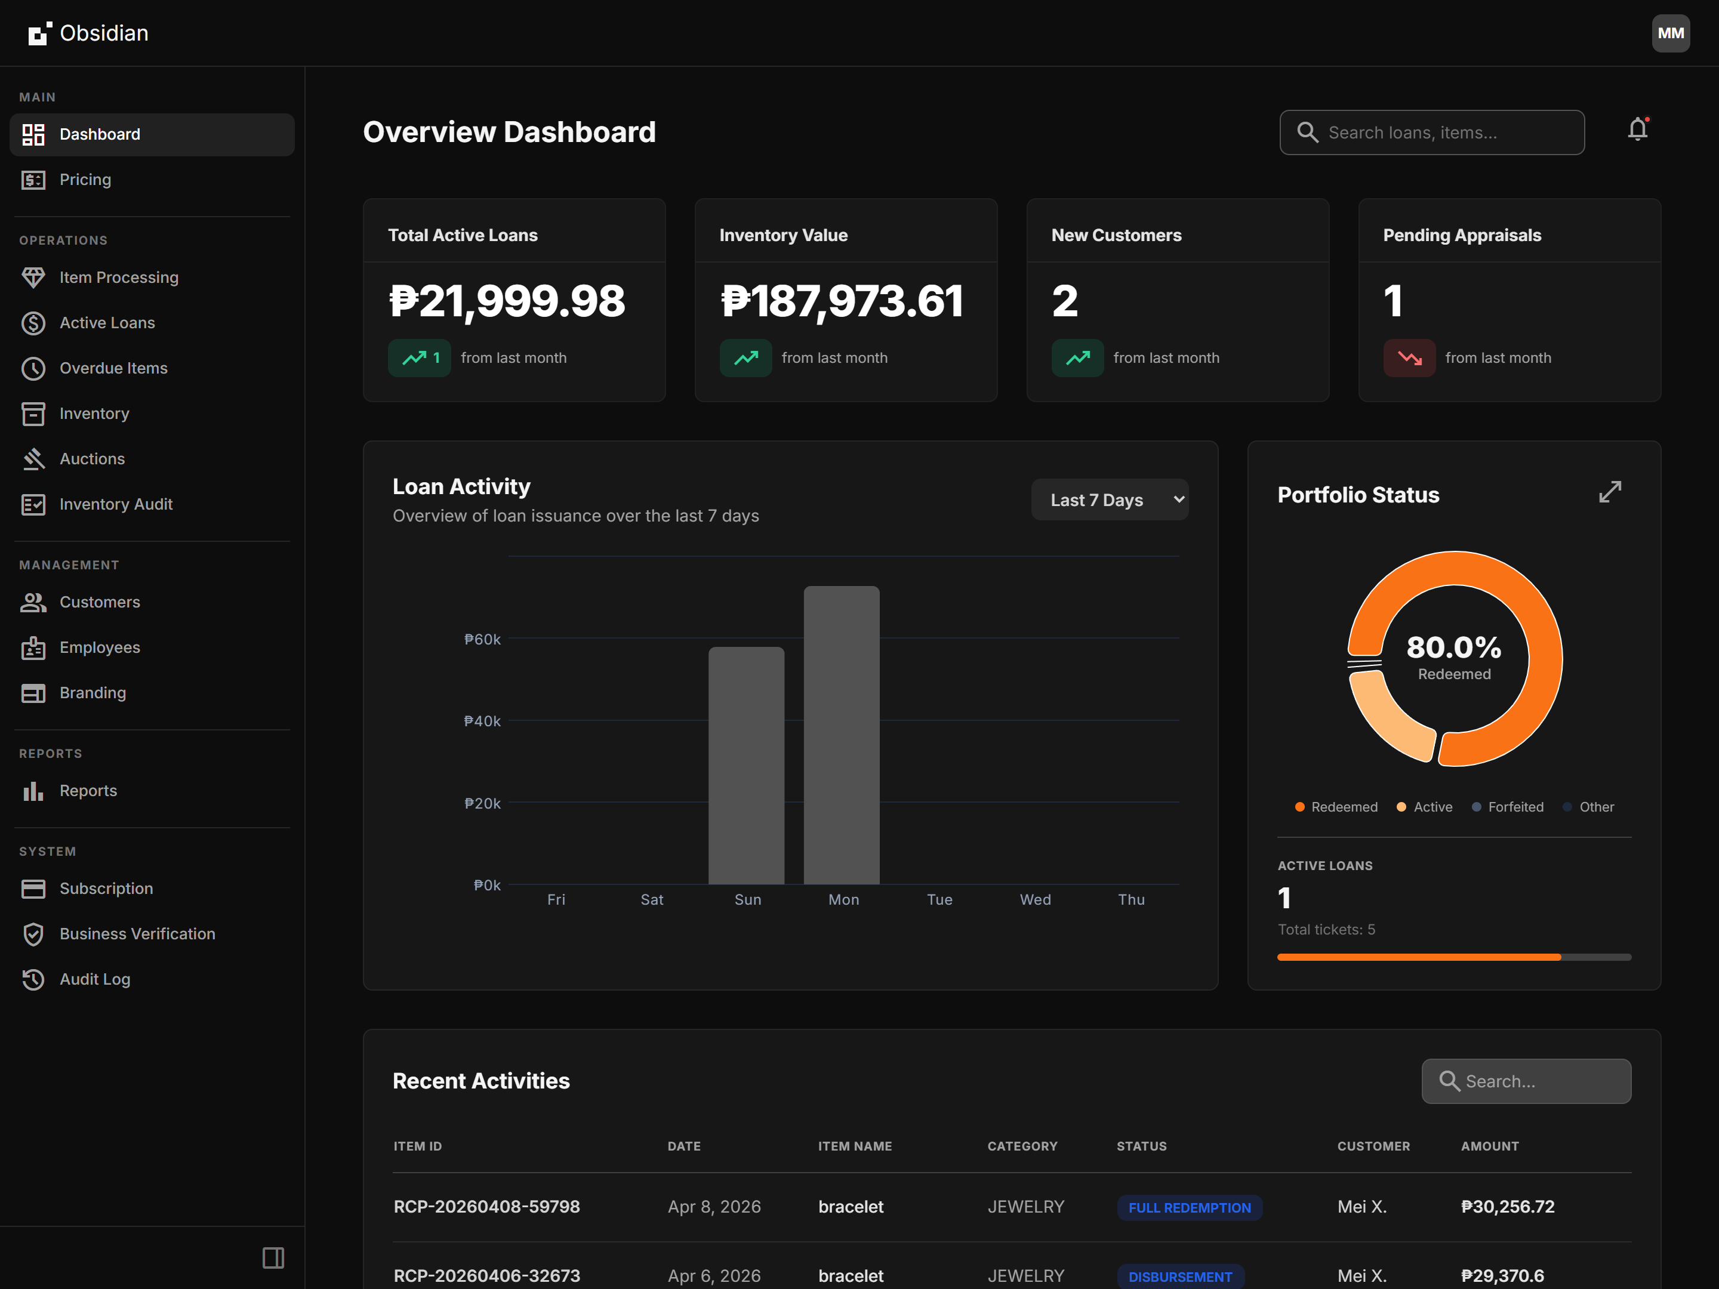Viewport: 1719px width, 1289px height.
Task: Expand Portfolio Status chart with arrow icon
Action: 1609,492
